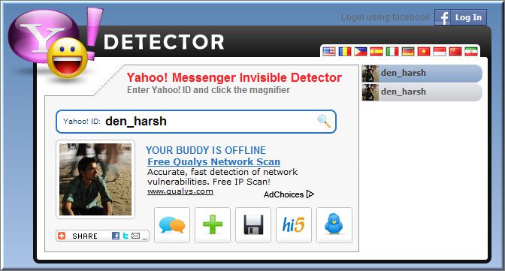Click "Enter Yahoo! ID and click the magnifier" text

(x=208, y=90)
